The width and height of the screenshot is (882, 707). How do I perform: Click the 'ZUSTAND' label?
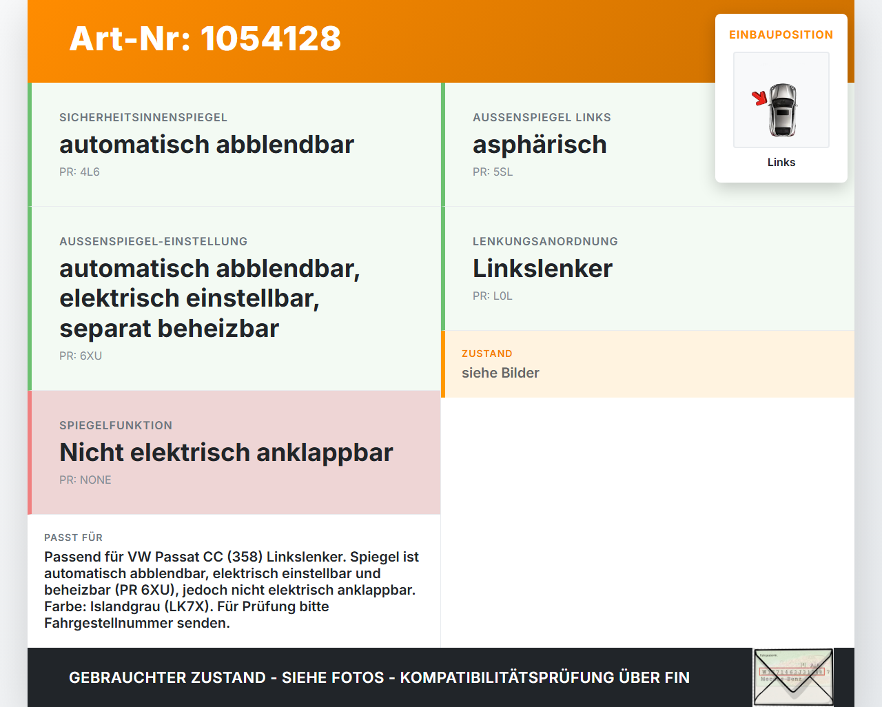[487, 353]
